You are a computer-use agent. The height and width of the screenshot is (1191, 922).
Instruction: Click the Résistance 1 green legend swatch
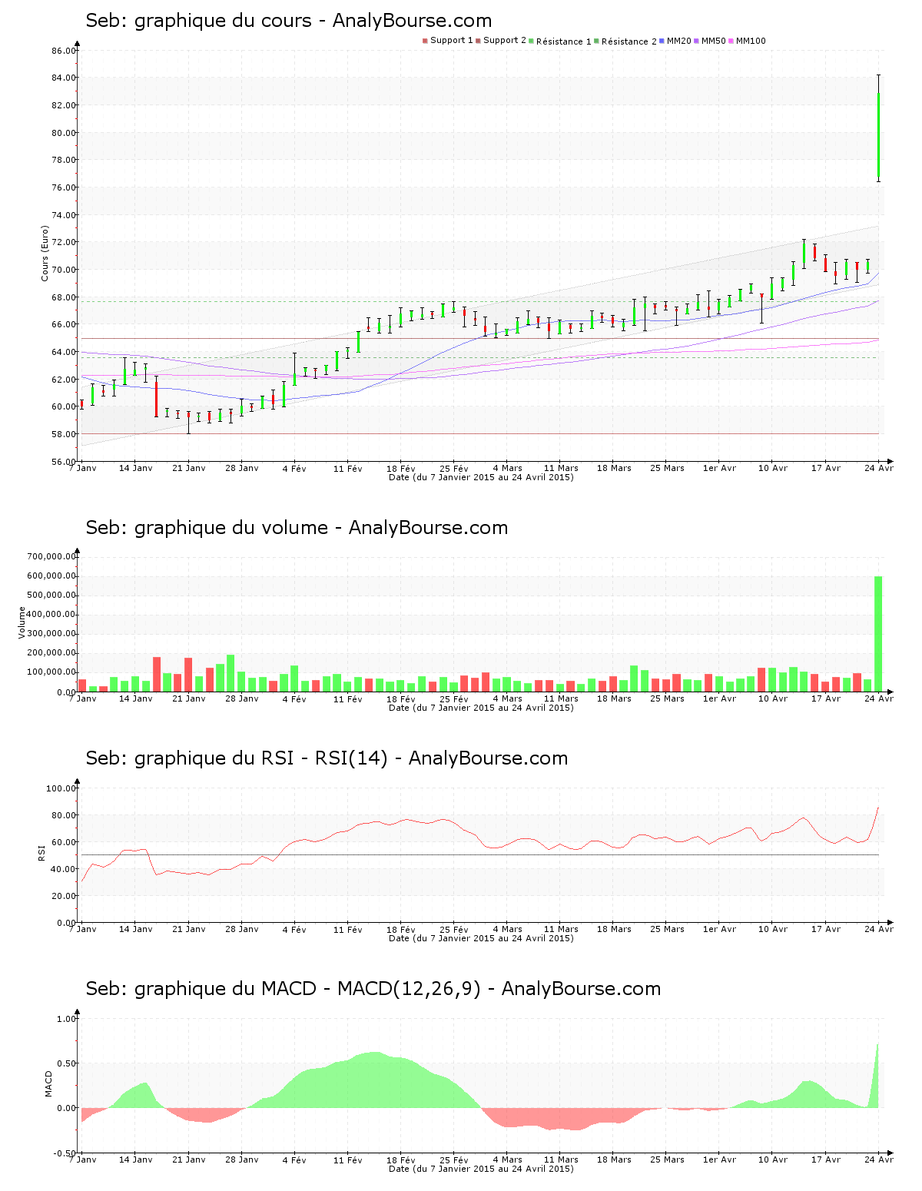click(531, 41)
